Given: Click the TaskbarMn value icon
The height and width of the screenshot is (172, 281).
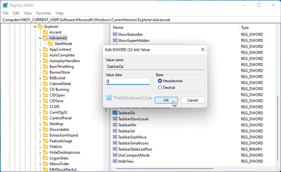Looking at the screenshot, I should (115, 125).
